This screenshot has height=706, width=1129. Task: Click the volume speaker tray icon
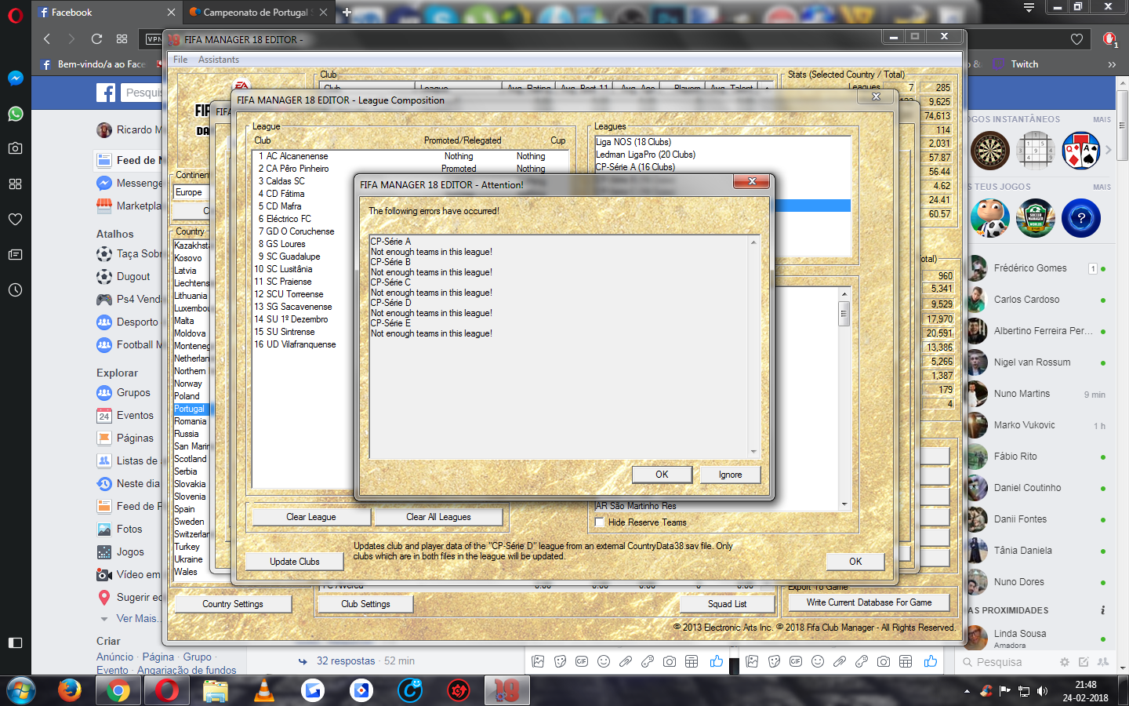[1042, 691]
